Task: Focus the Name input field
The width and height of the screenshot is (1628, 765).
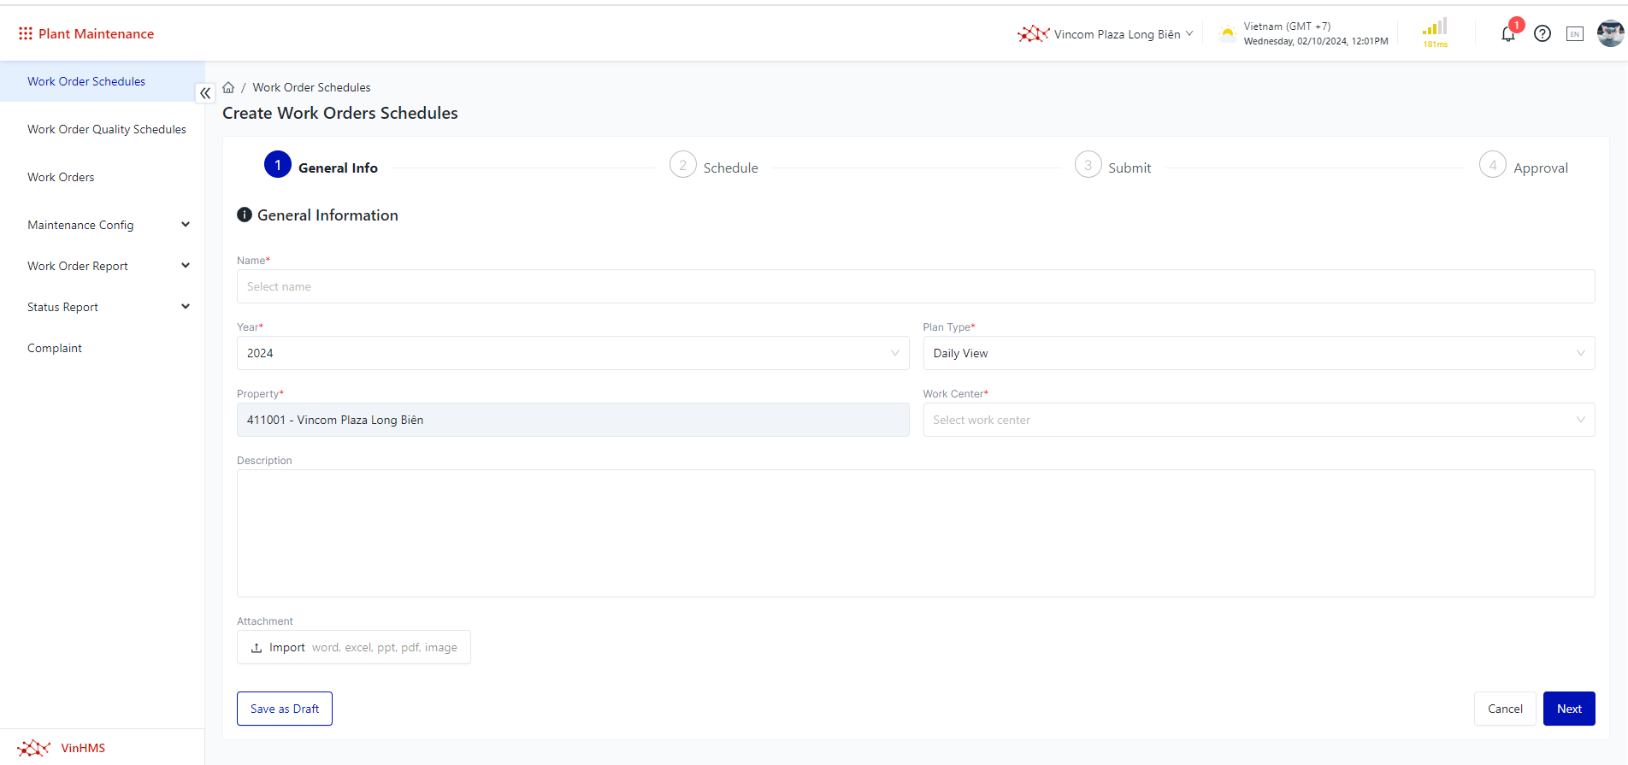Action: (x=915, y=286)
